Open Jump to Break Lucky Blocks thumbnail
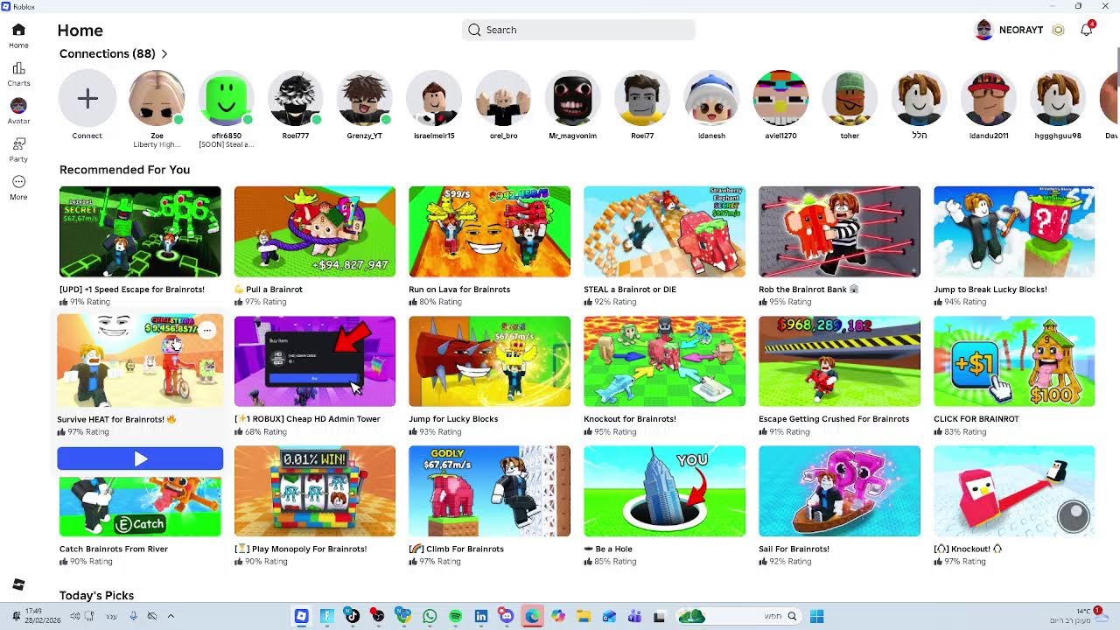Image resolution: width=1120 pixels, height=630 pixels. point(1014,232)
